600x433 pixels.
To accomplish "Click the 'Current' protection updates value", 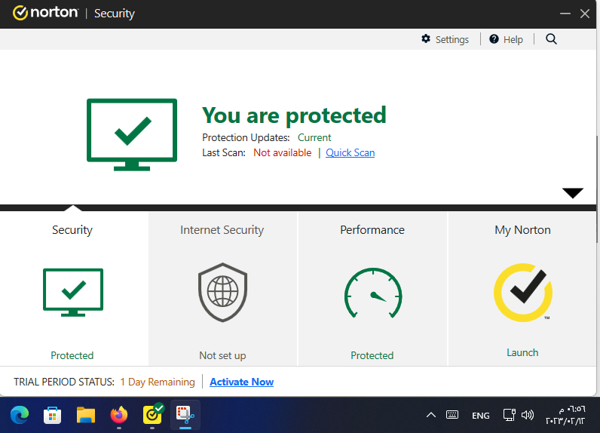I will pyautogui.click(x=314, y=137).
